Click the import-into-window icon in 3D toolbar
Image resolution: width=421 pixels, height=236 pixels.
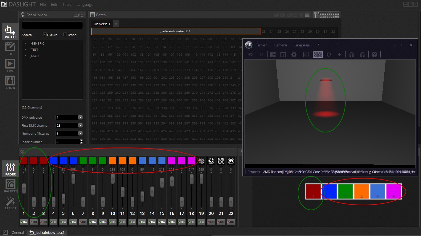click(283, 54)
